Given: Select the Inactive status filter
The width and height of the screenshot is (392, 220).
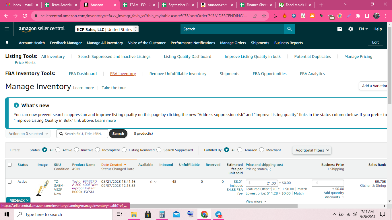Looking at the screenshot, I should coord(76,150).
